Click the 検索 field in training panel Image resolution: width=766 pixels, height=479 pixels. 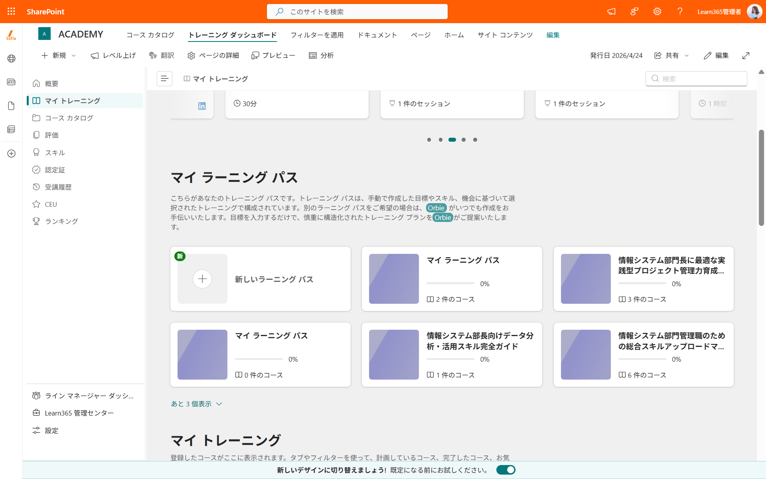coord(696,79)
